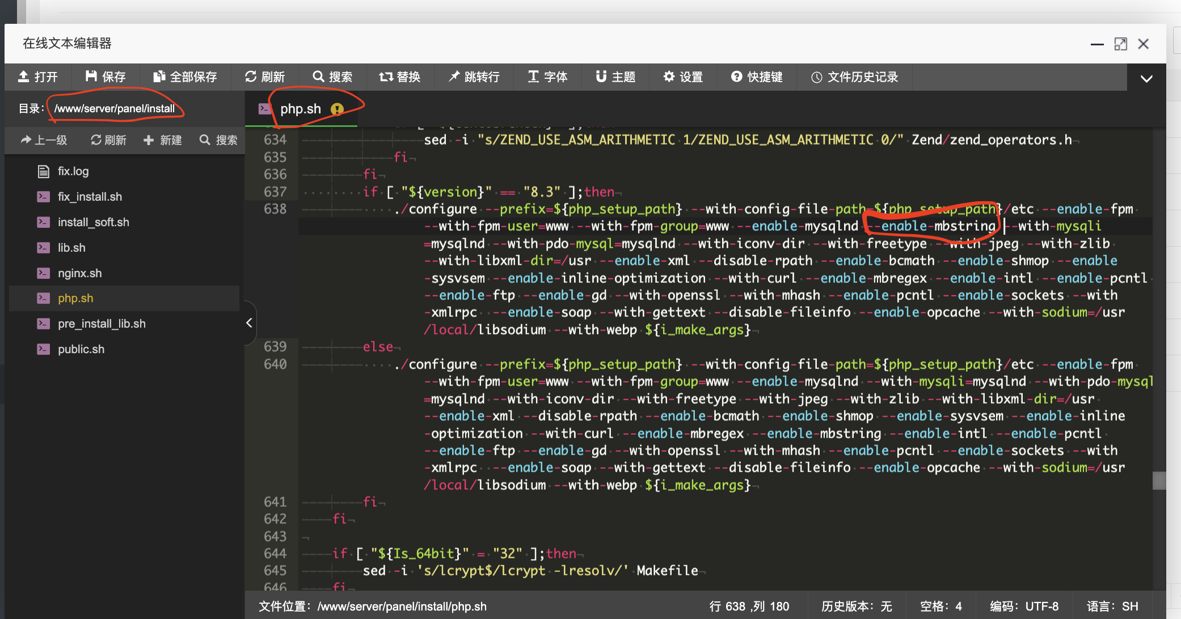1181x619 pixels.
Task: Switch to the php.sh editor tab
Action: pyautogui.click(x=300, y=109)
